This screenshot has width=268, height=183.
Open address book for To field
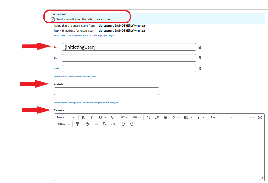pyautogui.click(x=200, y=47)
